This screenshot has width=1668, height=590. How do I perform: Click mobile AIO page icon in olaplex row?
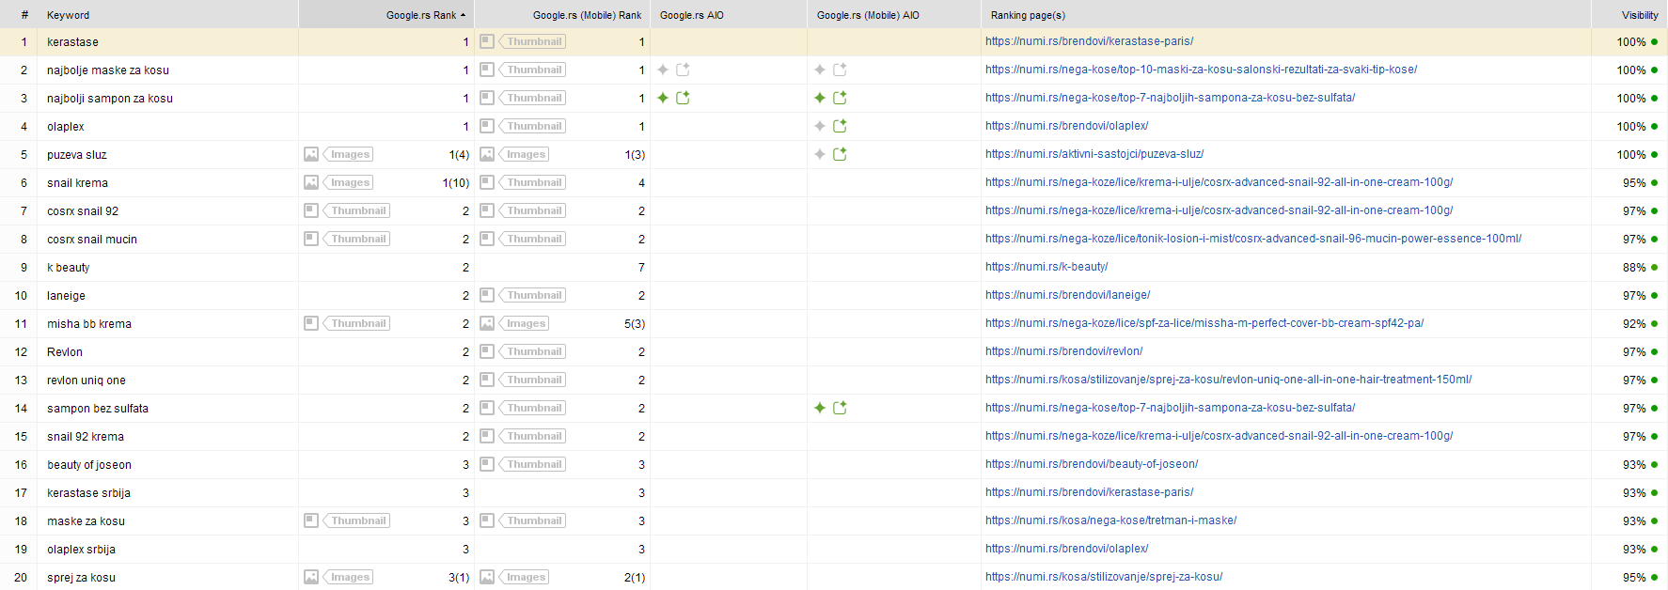(x=840, y=126)
